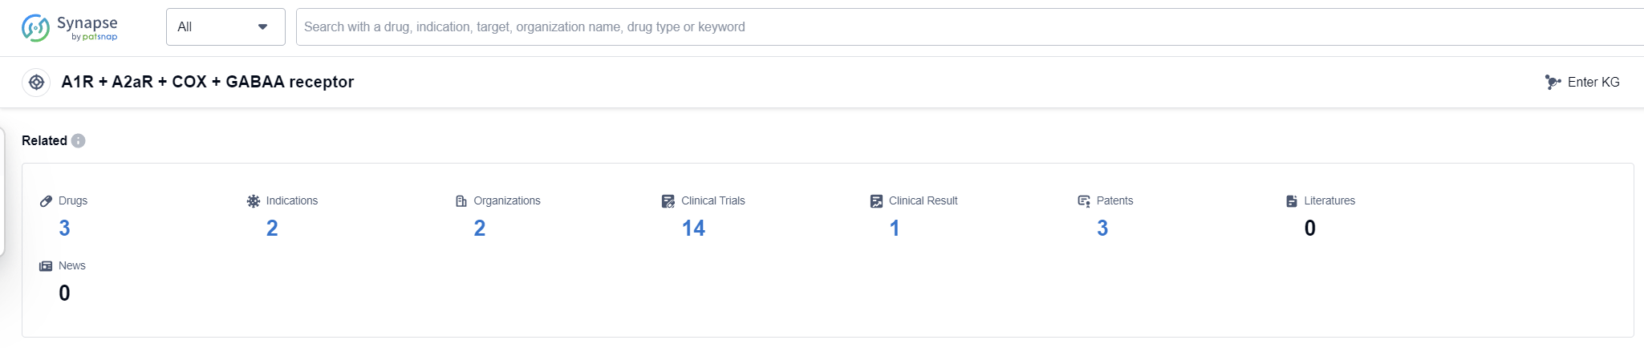Click the dropdown arrow next to All
The width and height of the screenshot is (1644, 348).
[262, 26]
